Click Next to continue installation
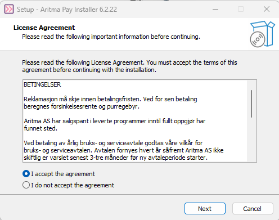Image resolution: width=279 pixels, height=220 pixels. click(205, 209)
